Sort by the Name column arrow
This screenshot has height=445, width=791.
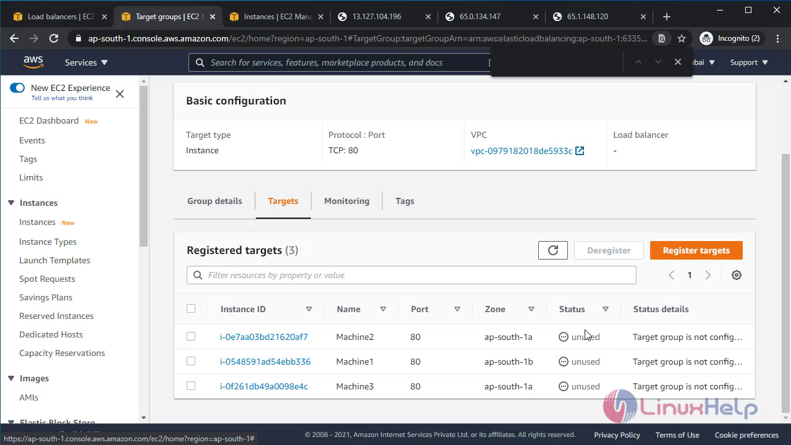click(383, 309)
